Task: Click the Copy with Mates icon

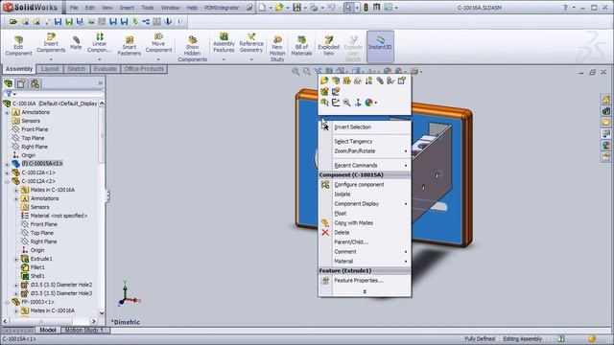Action: click(x=325, y=223)
